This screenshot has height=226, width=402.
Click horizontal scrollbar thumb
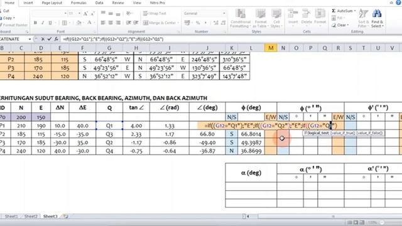333,217
